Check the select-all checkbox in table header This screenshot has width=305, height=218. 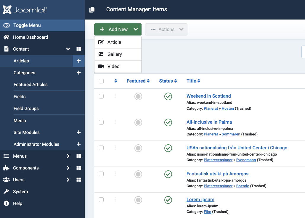coord(101,81)
